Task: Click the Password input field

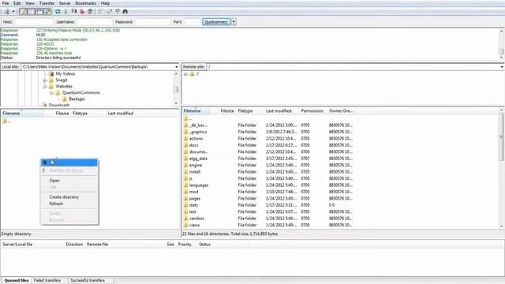Action: coord(152,22)
